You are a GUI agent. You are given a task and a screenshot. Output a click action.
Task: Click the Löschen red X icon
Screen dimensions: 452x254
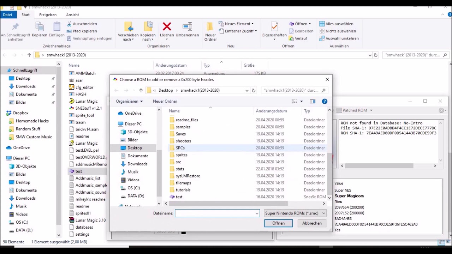(x=167, y=26)
